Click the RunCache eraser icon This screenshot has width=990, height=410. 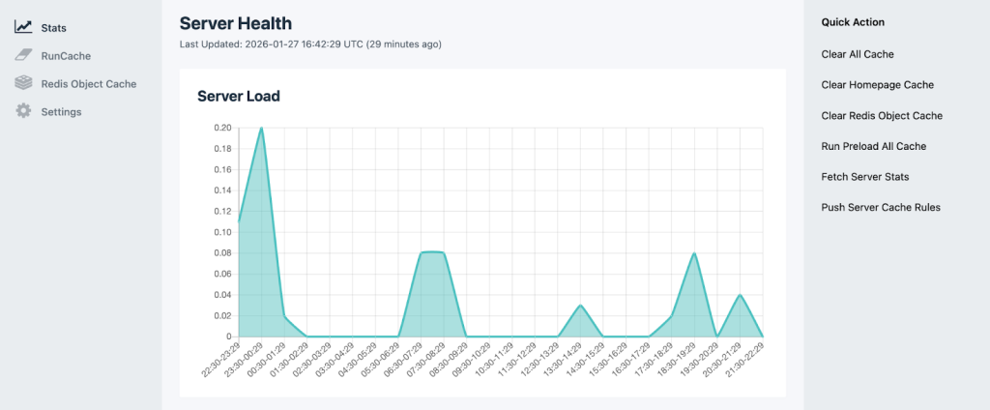23,56
